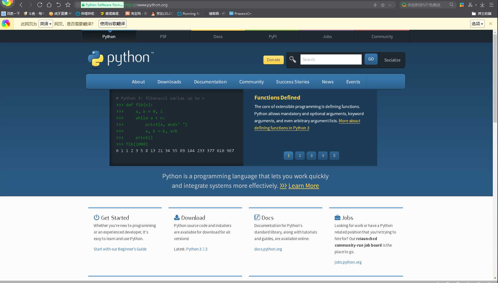The width and height of the screenshot is (498, 283).
Task: Open the News navigation menu
Action: point(328,82)
